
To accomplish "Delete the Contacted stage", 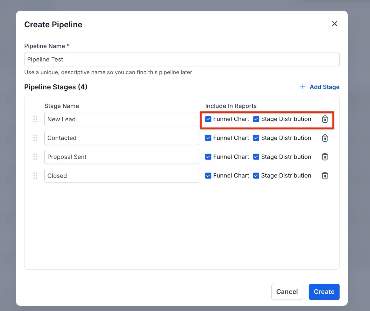I will click(x=325, y=138).
